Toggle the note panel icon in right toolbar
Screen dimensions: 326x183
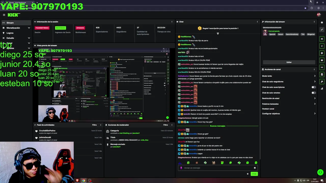pyautogui.click(x=322, y=53)
